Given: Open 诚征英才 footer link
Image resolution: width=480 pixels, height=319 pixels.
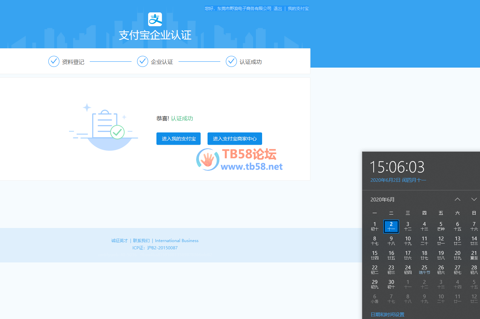Looking at the screenshot, I should pyautogui.click(x=119, y=241).
